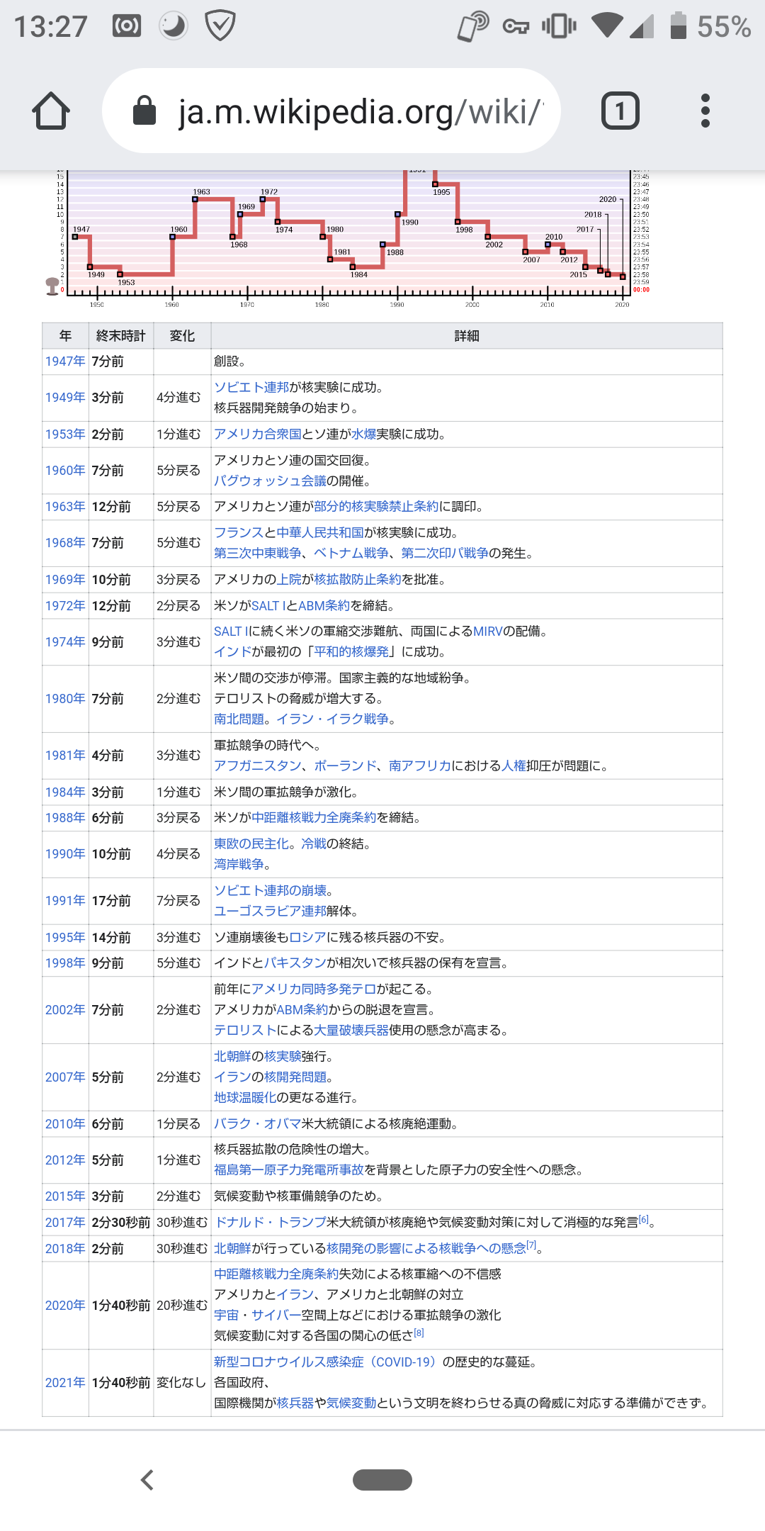
Task: Tap the padlock site security icon
Action: 144,111
